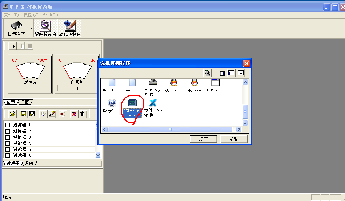The height and width of the screenshot is (201, 345).
Task: Click the red ON filter button
Action: tap(63, 114)
